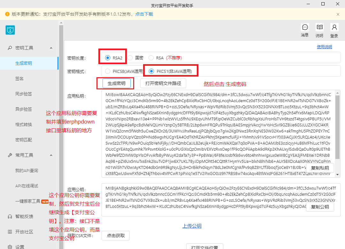
Task: Click the 打开文件位置 button
Action: pos(205,246)
